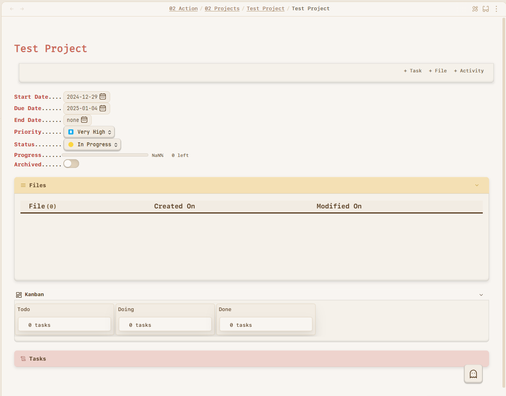Image resolution: width=506 pixels, height=396 pixels.
Task: Click the Kanban board icon
Action: (19, 295)
